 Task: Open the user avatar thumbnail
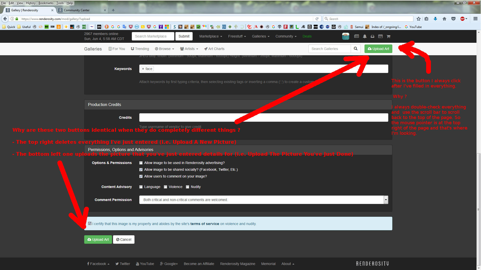click(x=346, y=36)
